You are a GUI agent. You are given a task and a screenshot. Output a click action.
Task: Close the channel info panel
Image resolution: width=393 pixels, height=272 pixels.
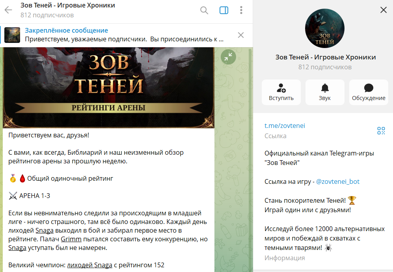[383, 10]
